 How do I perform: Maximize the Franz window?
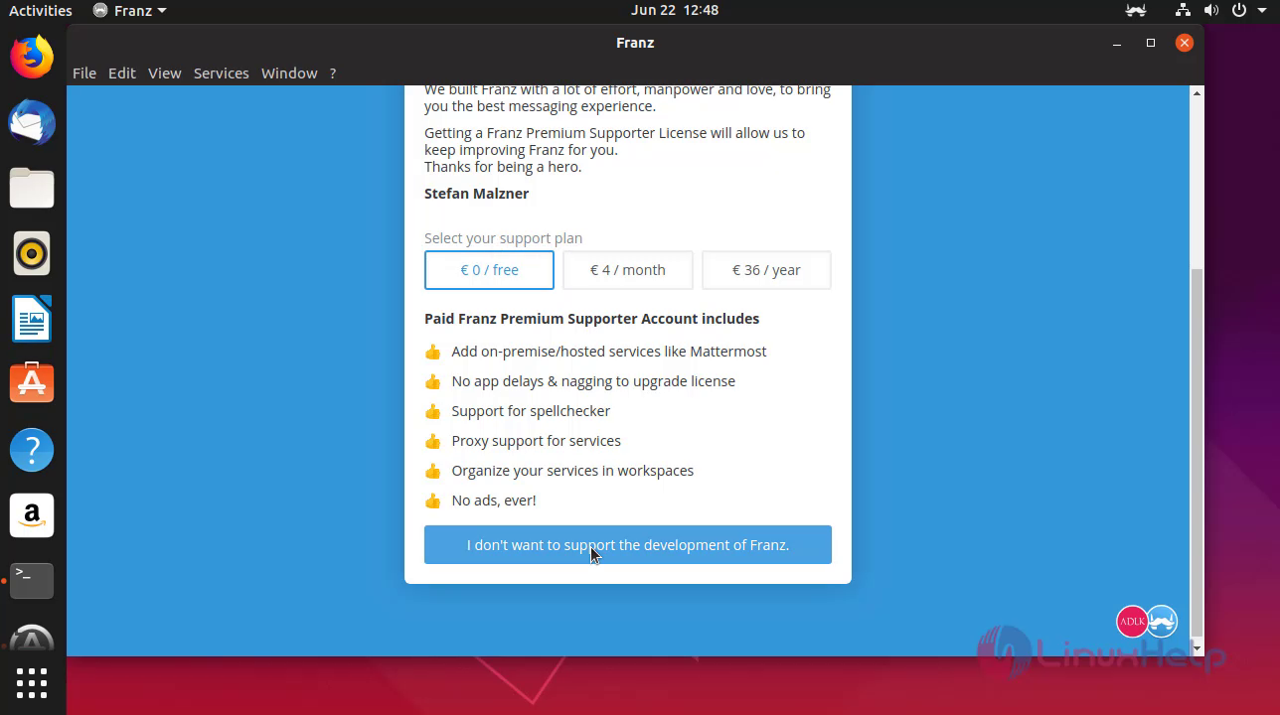(1151, 43)
